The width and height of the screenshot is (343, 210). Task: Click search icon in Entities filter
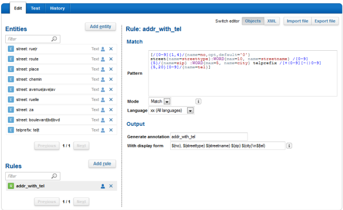click(54, 39)
